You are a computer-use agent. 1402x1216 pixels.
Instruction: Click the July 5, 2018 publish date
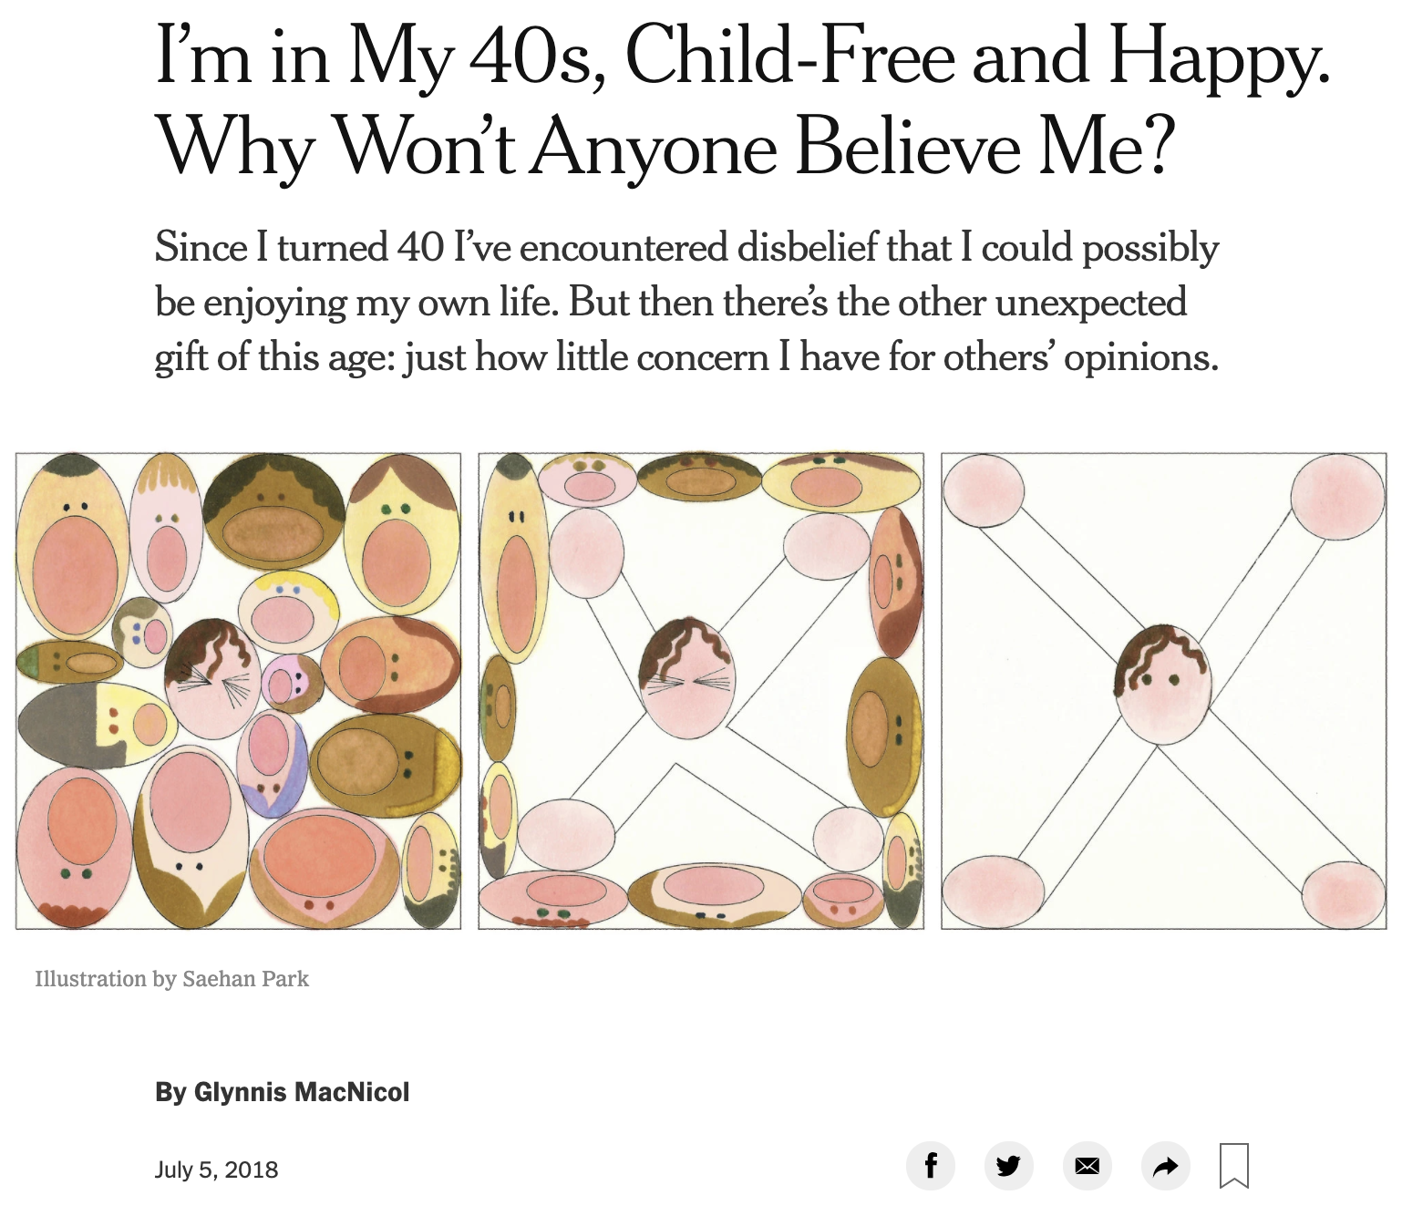tap(217, 1170)
